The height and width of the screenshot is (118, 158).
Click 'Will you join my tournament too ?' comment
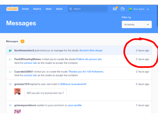45,93
